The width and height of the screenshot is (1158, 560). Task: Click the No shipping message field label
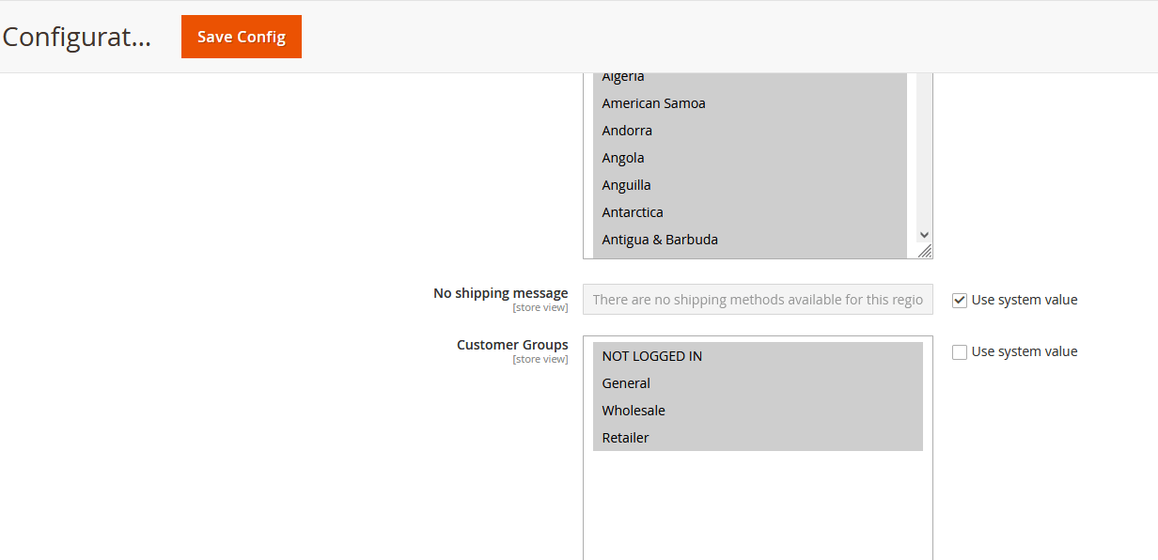click(x=500, y=293)
